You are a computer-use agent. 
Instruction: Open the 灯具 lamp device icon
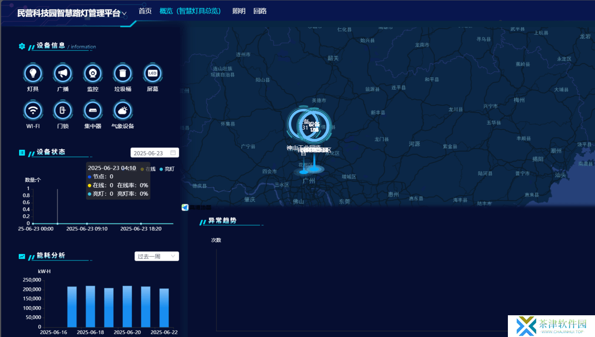(33, 73)
